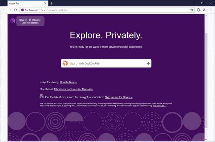Click the Tor onion logo on page

coord(12,21)
